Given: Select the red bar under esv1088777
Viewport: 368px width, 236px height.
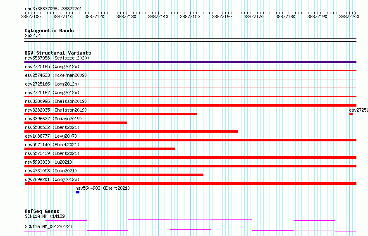Looking at the screenshot, I should coord(190,140).
